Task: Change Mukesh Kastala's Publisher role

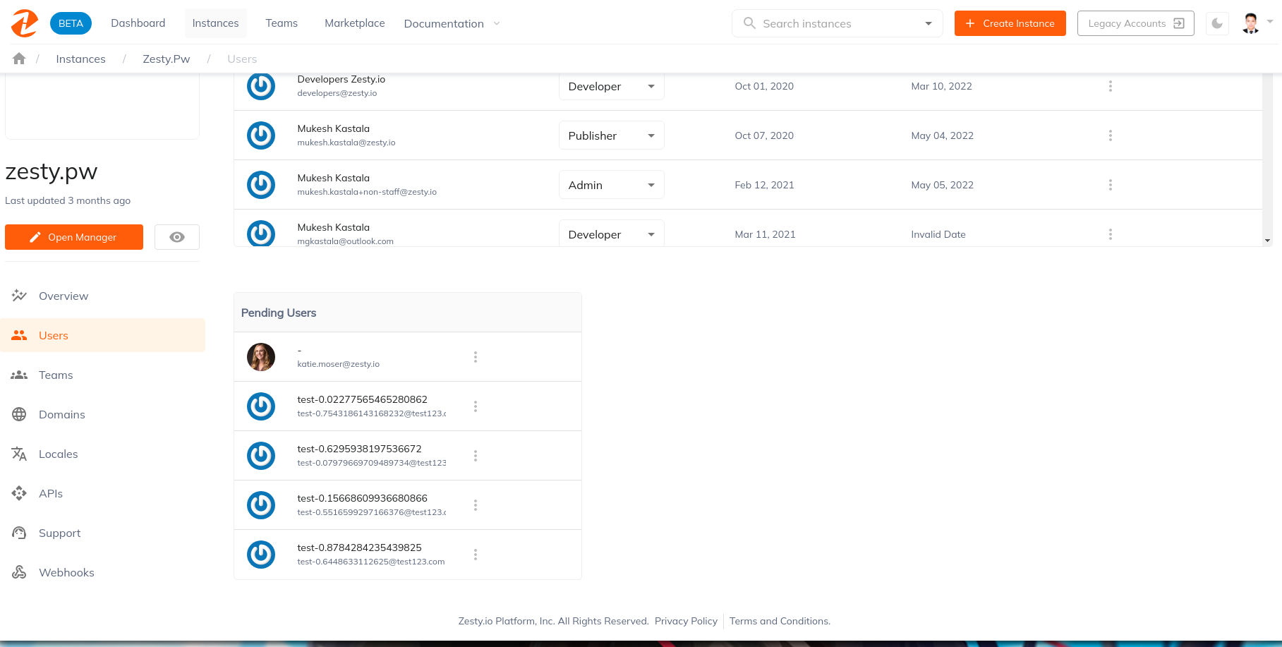Action: (x=611, y=135)
